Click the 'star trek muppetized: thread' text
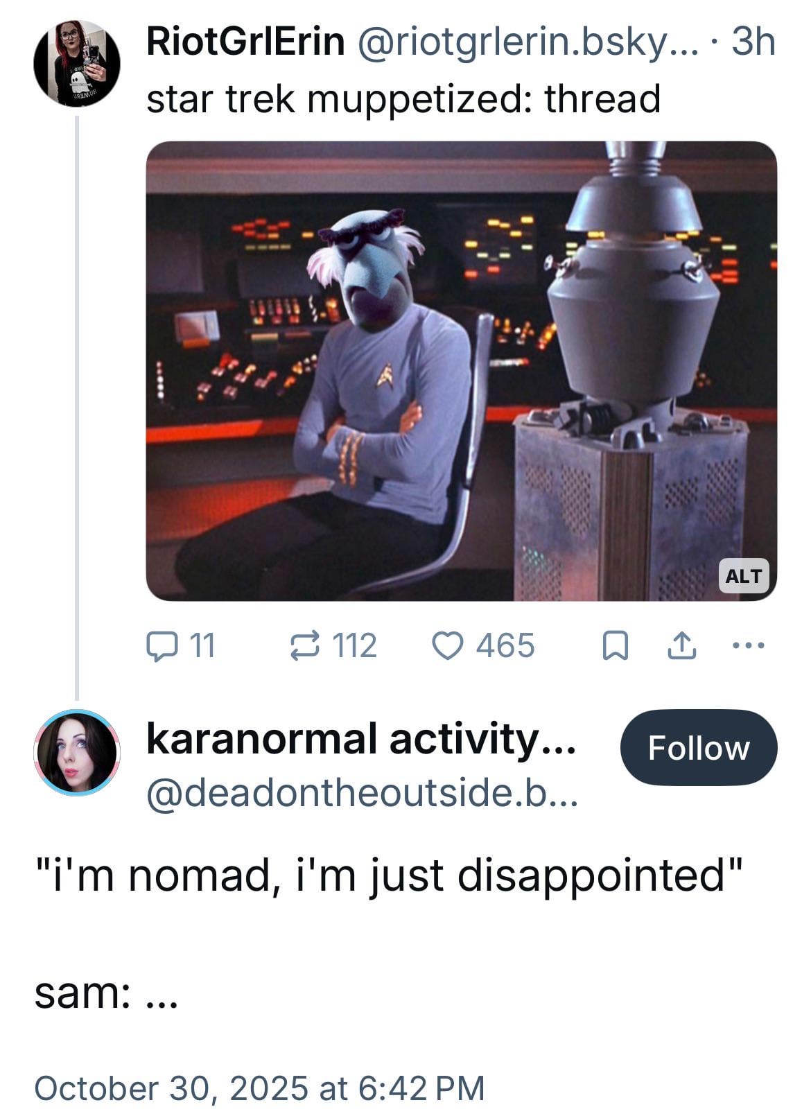Viewport: 811px width, 1116px height. (x=403, y=98)
